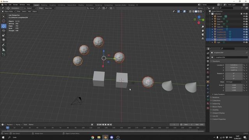This screenshot has width=249, height=140.
Task: Click the timeline End frame field
Action: coord(200,124)
